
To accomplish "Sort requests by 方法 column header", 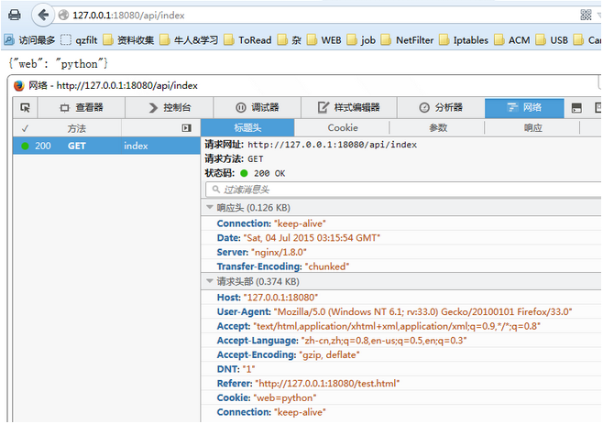I will [77, 128].
